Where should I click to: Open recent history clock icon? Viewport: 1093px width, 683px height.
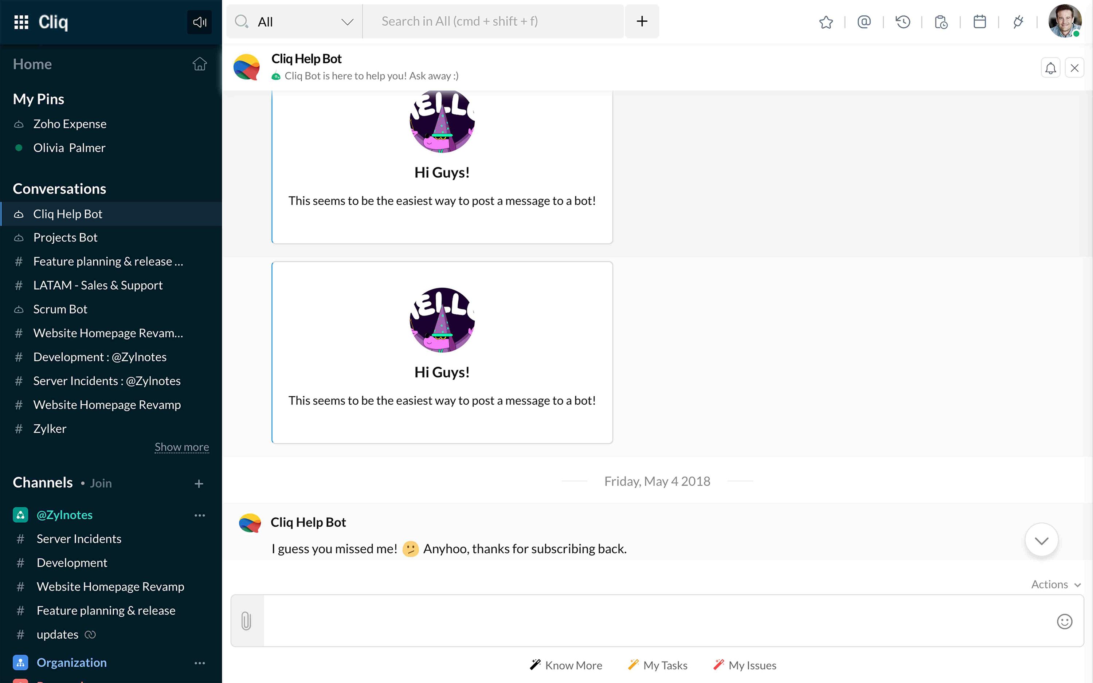[902, 22]
